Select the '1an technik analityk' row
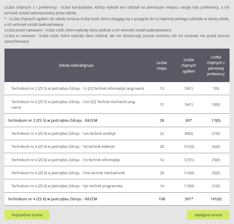 pyautogui.click(x=63, y=134)
